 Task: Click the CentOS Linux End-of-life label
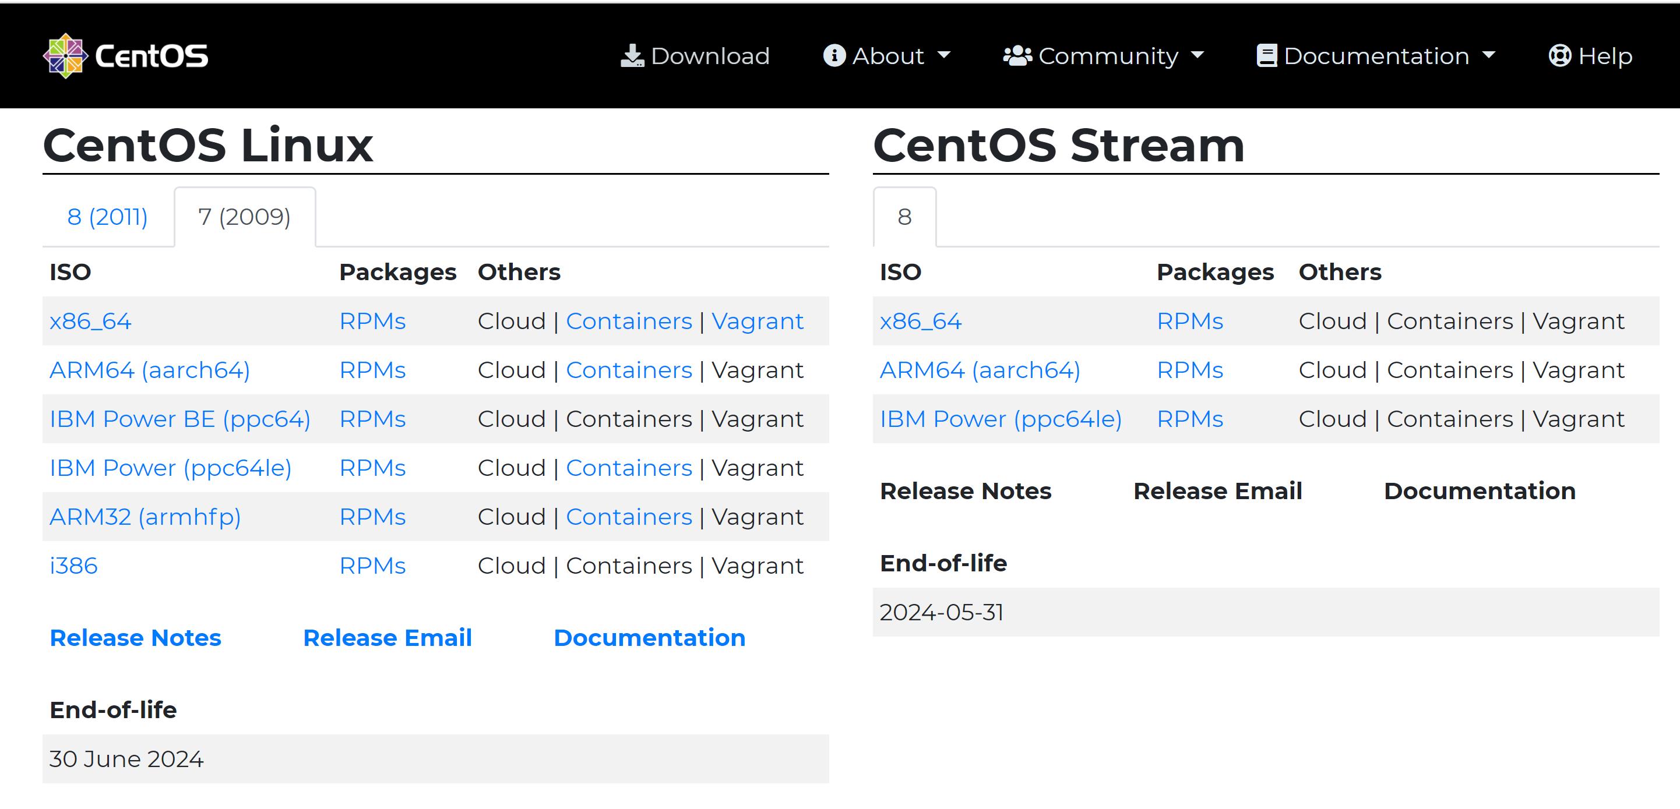[114, 709]
